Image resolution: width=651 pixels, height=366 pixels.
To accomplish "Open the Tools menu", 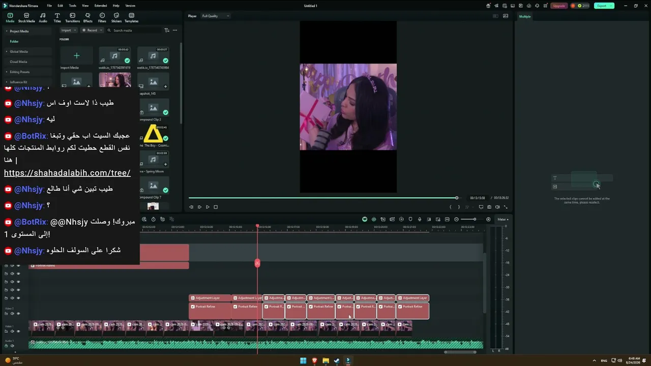I will pos(73,6).
